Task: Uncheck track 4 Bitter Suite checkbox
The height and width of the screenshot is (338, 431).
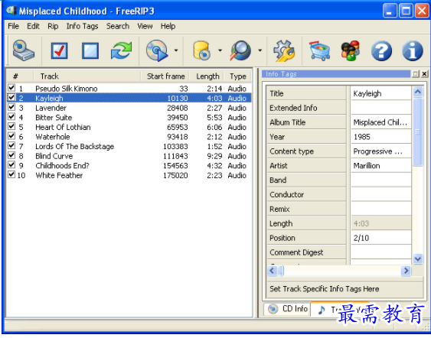Action: pyautogui.click(x=11, y=116)
